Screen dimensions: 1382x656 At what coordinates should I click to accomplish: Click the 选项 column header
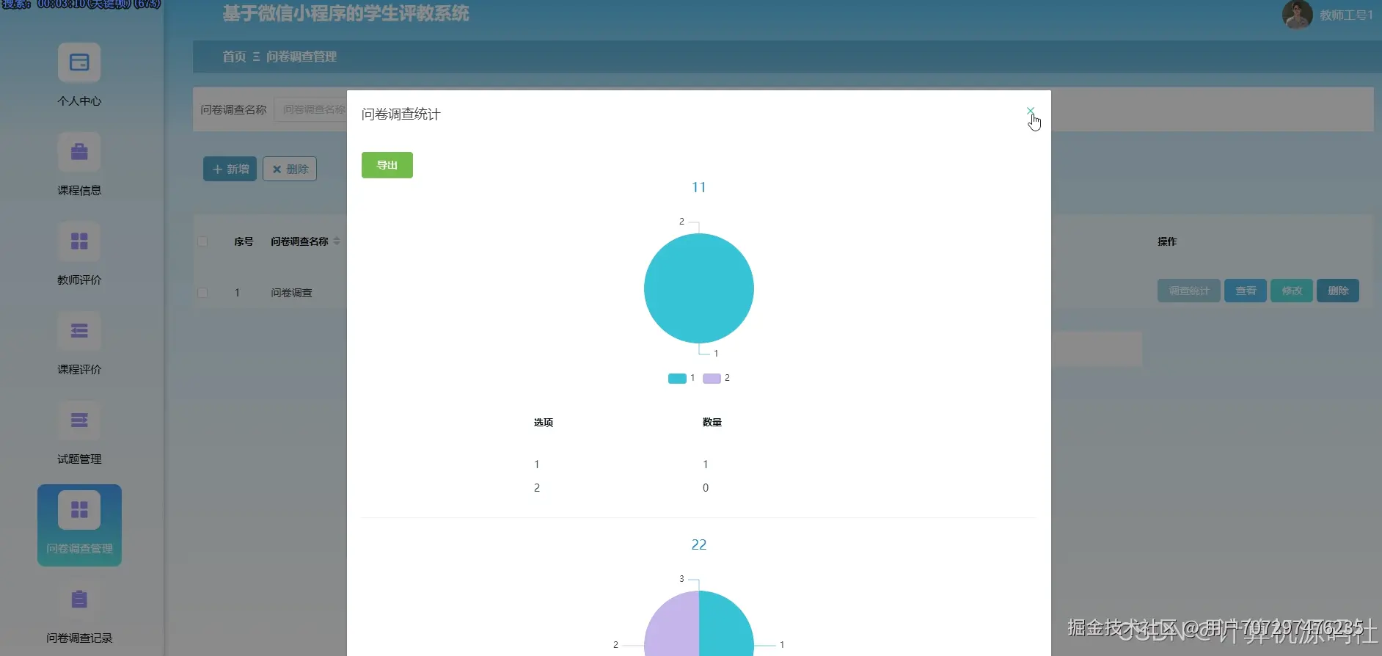click(544, 423)
